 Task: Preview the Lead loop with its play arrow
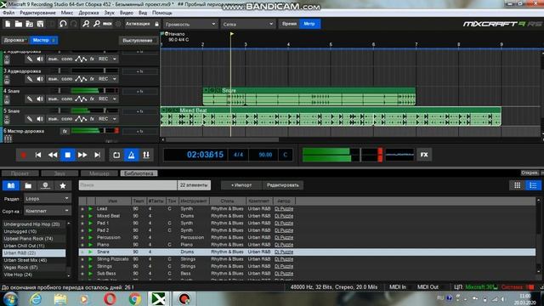91,208
